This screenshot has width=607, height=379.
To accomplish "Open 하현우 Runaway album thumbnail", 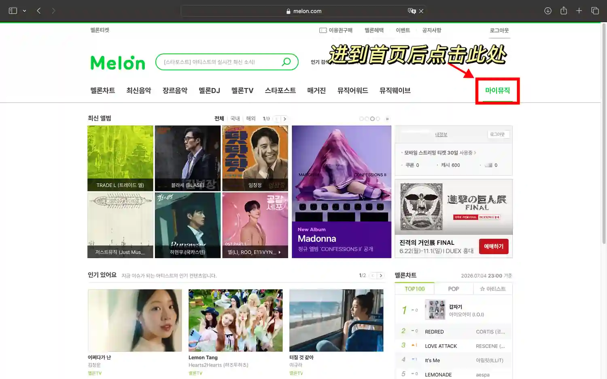I will (x=188, y=225).
